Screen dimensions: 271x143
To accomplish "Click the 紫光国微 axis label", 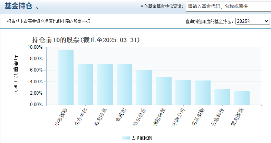I will [x=238, y=117].
